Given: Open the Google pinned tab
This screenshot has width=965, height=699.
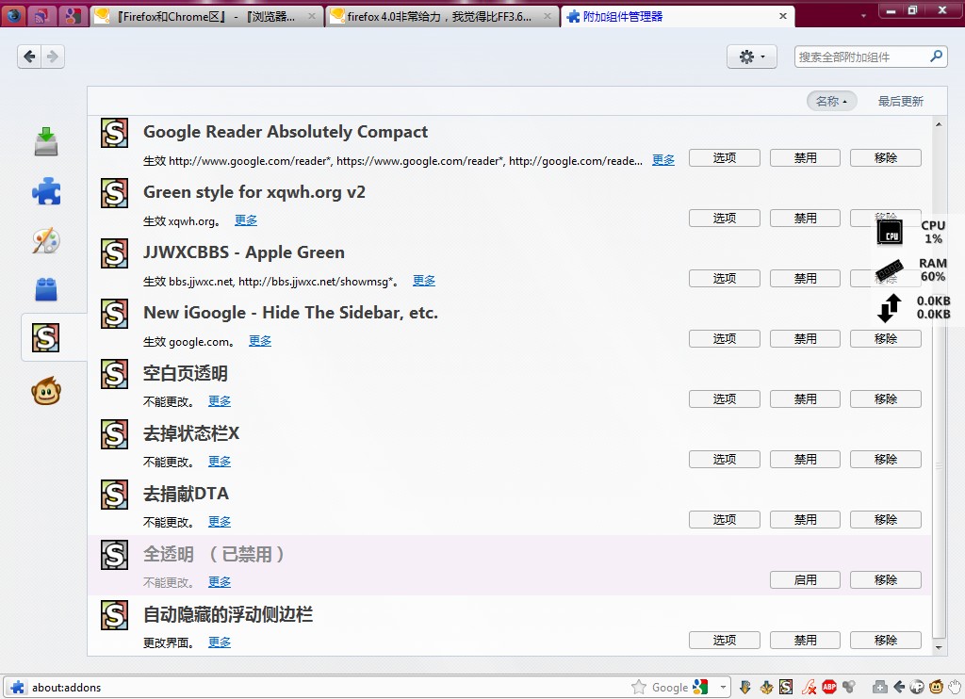Looking at the screenshot, I should coord(73,16).
